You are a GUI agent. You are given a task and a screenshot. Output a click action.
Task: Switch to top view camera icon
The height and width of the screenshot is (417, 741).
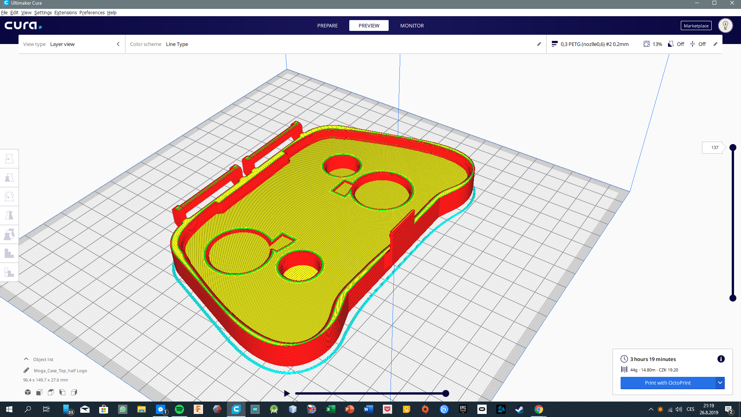point(51,392)
